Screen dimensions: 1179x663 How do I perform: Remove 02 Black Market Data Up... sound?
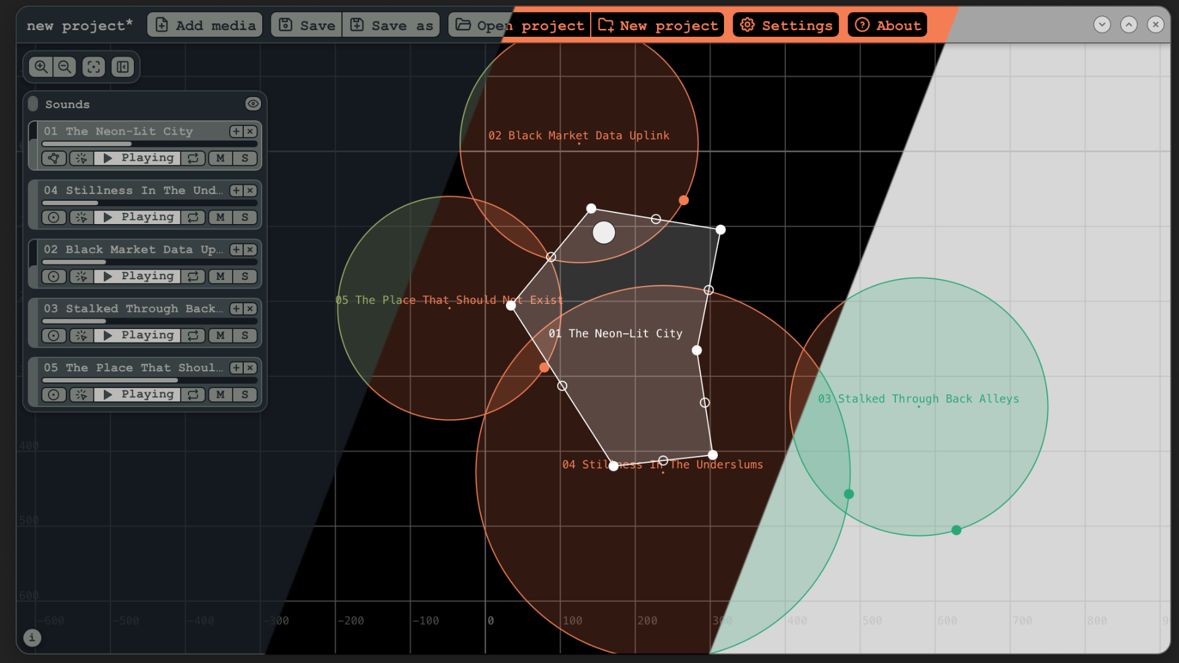250,249
